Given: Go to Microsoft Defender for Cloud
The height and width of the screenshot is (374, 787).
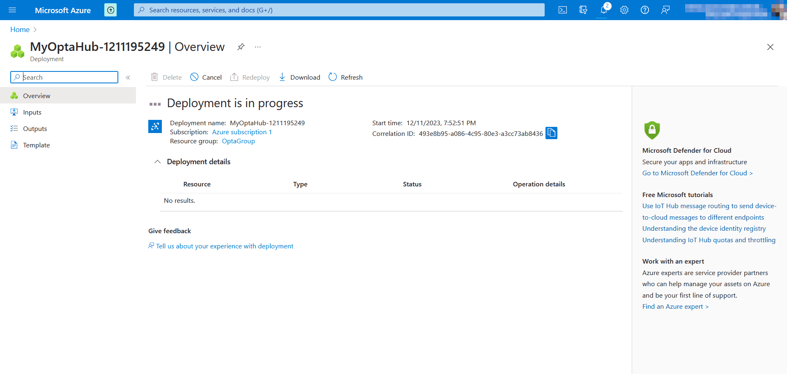Looking at the screenshot, I should click(697, 173).
